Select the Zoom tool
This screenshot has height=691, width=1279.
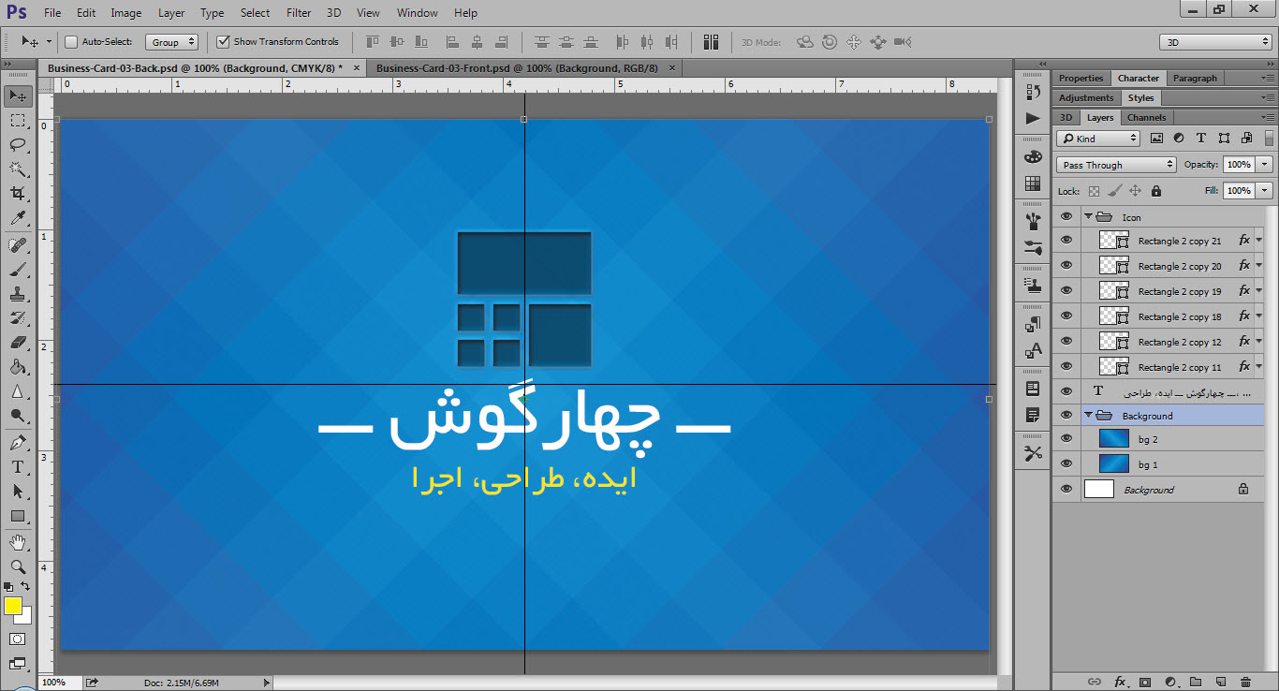pyautogui.click(x=18, y=566)
